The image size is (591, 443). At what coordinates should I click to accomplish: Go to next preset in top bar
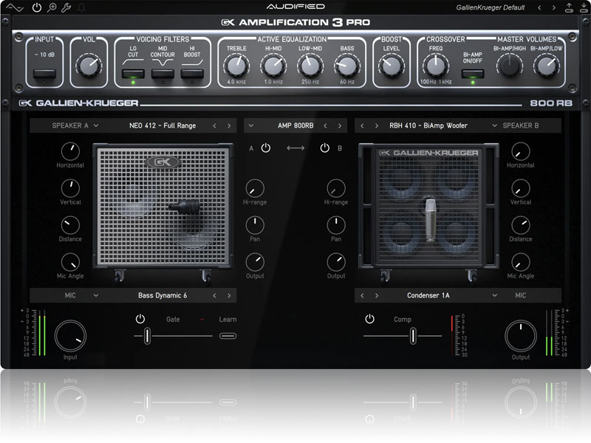point(553,7)
